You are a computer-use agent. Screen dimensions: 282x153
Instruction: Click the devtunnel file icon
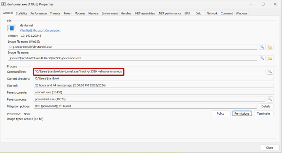click(x=12, y=28)
